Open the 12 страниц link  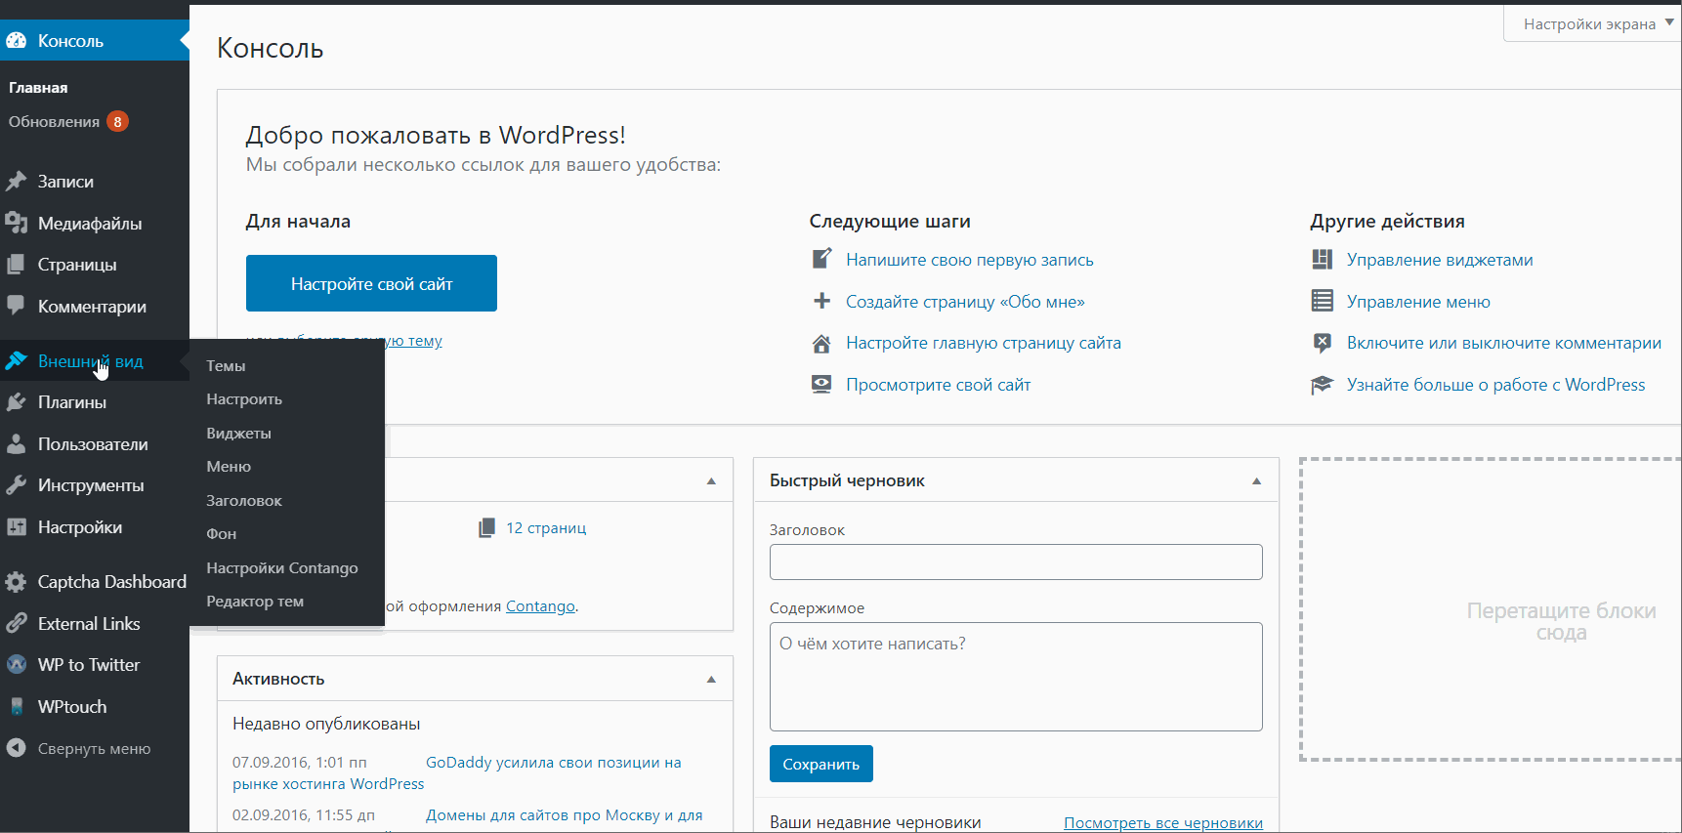546,528
